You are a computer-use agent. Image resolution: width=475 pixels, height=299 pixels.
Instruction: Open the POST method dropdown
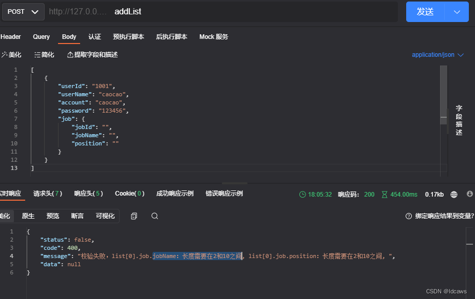pos(23,12)
